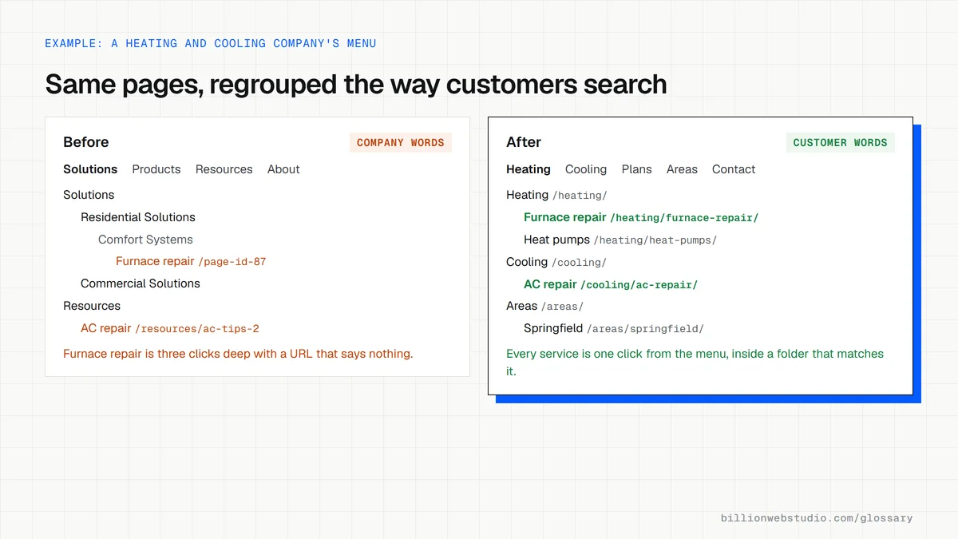Select Resources in the Before menu bar, beside About

224,169
